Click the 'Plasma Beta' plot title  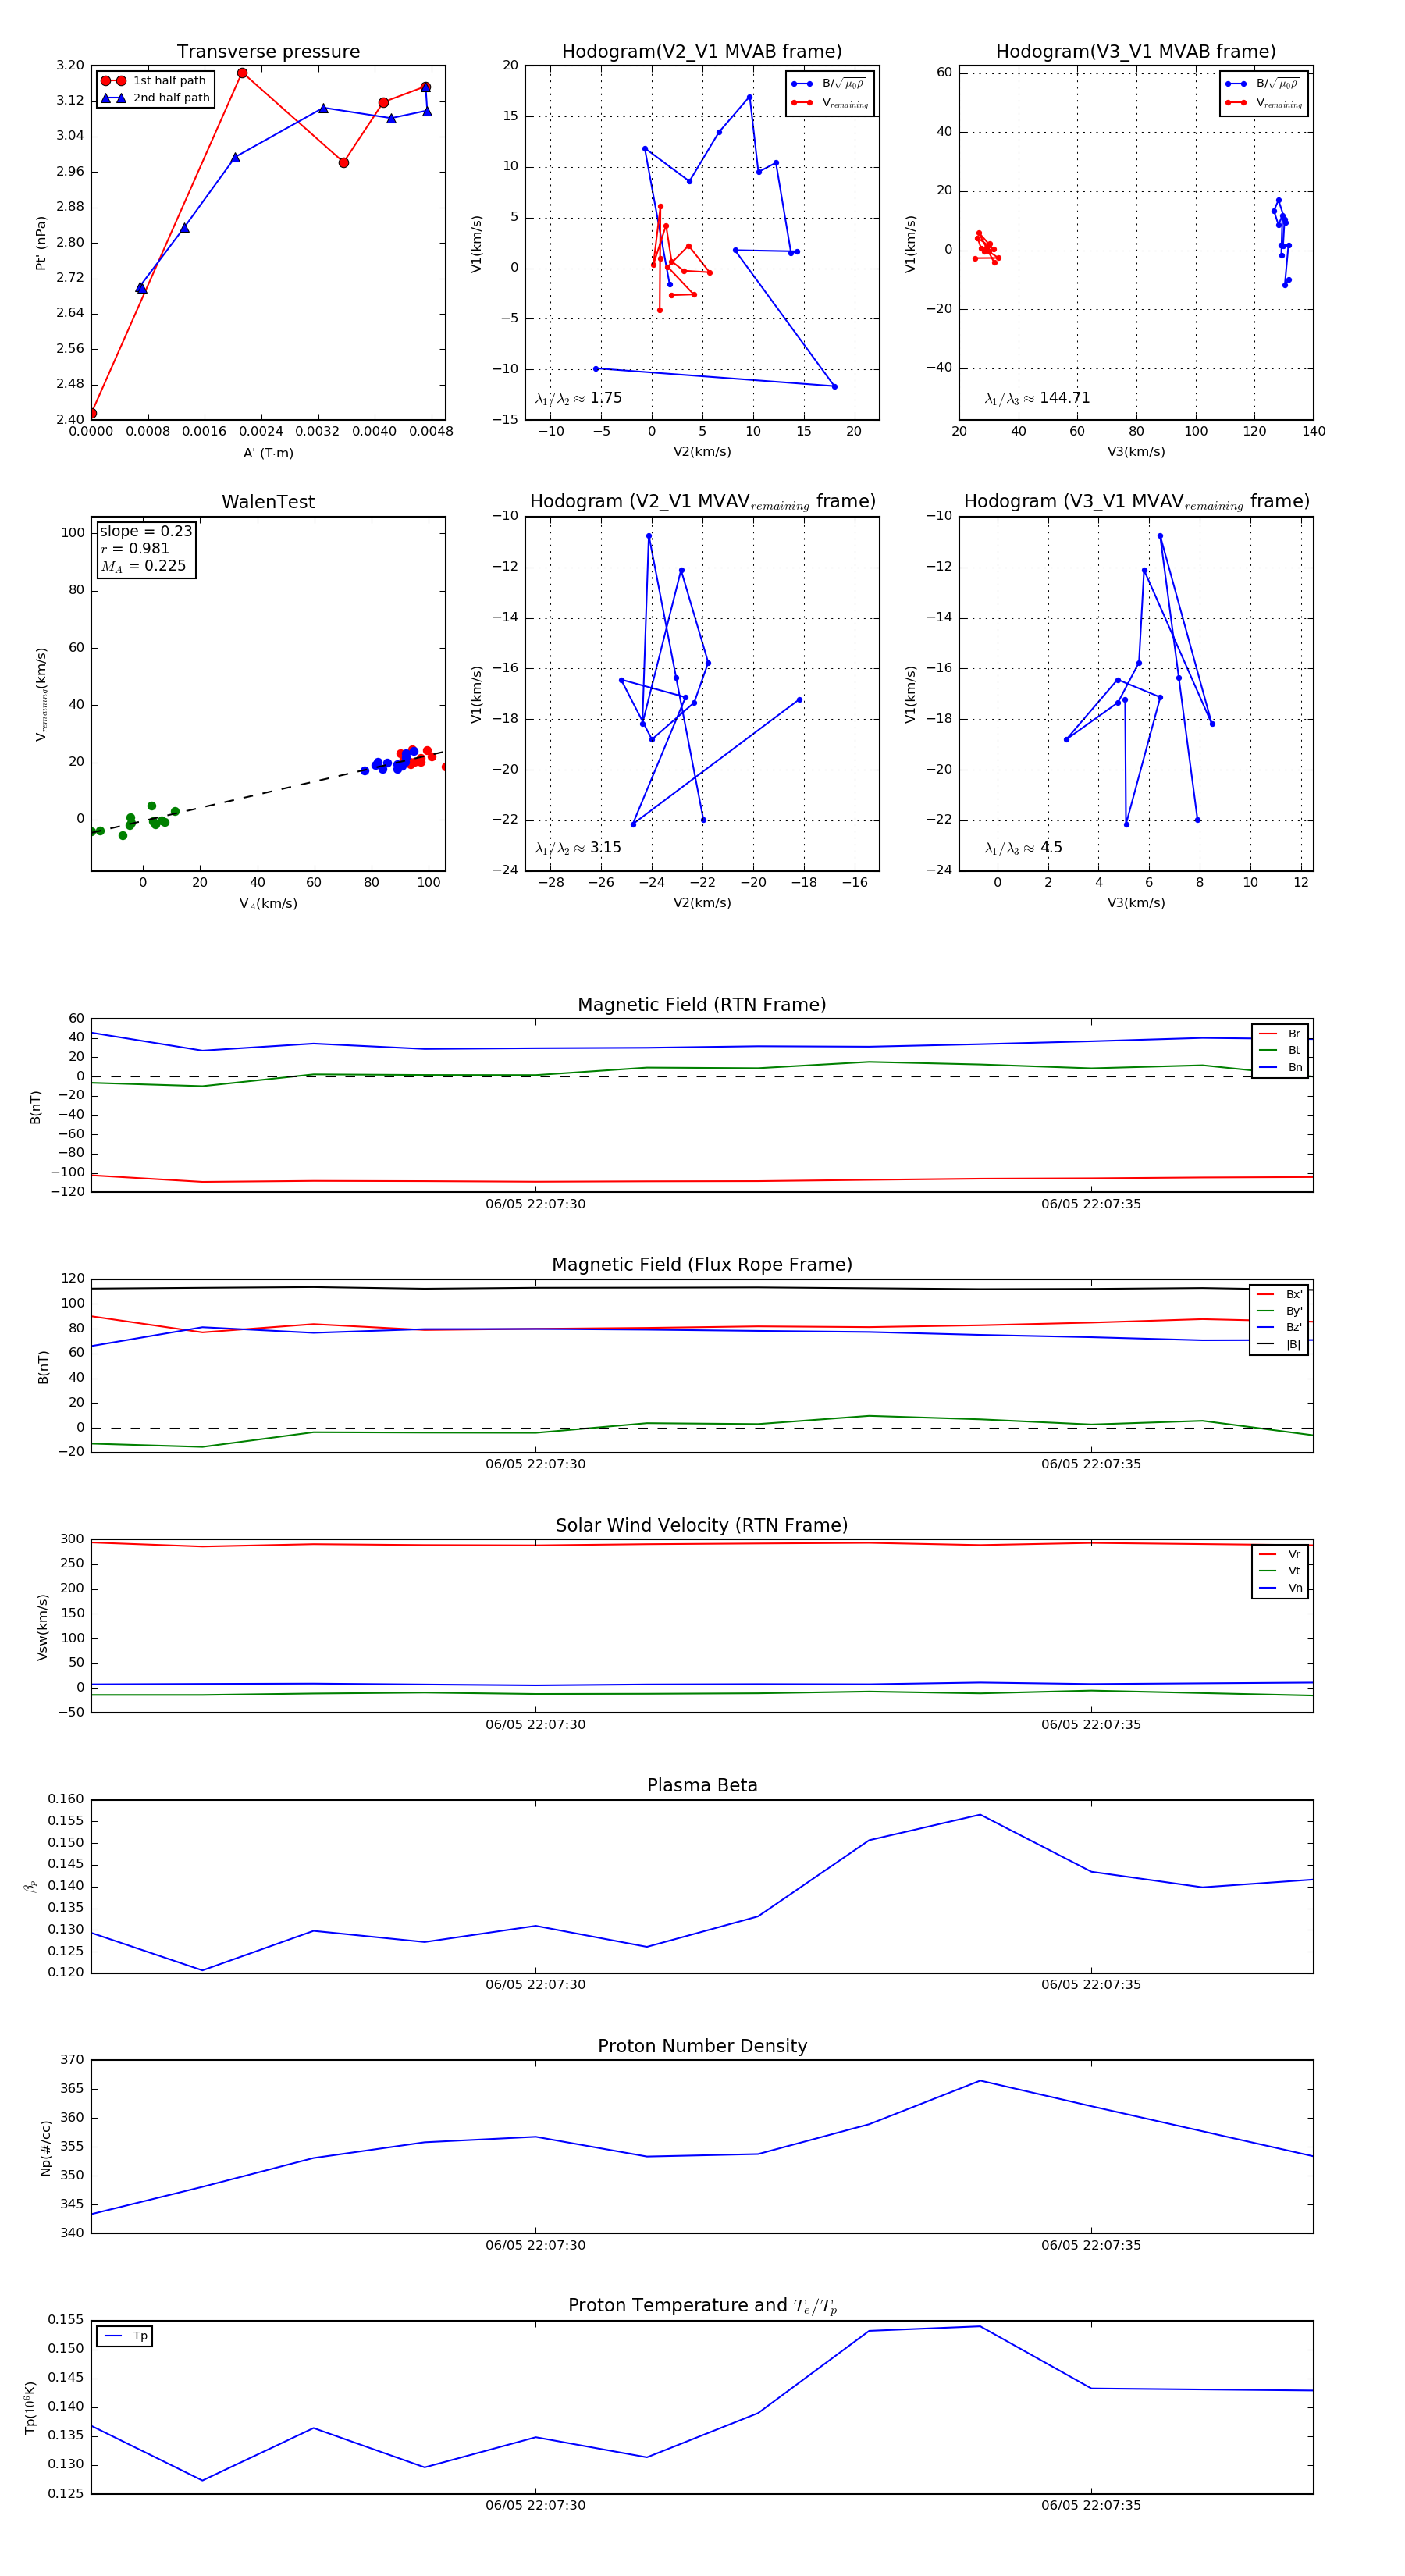point(702,1786)
